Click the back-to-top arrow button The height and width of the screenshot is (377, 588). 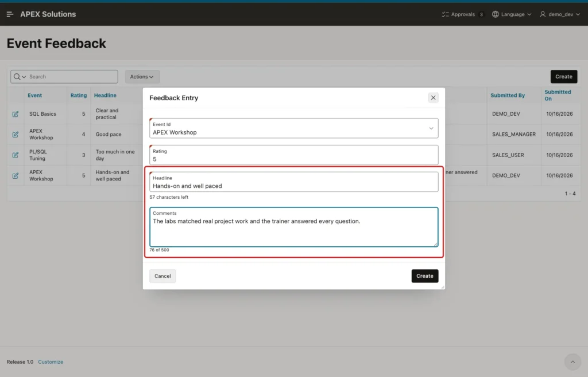572,362
